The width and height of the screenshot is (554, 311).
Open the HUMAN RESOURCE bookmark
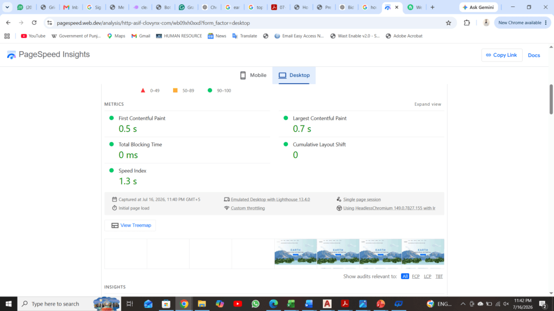click(x=179, y=36)
